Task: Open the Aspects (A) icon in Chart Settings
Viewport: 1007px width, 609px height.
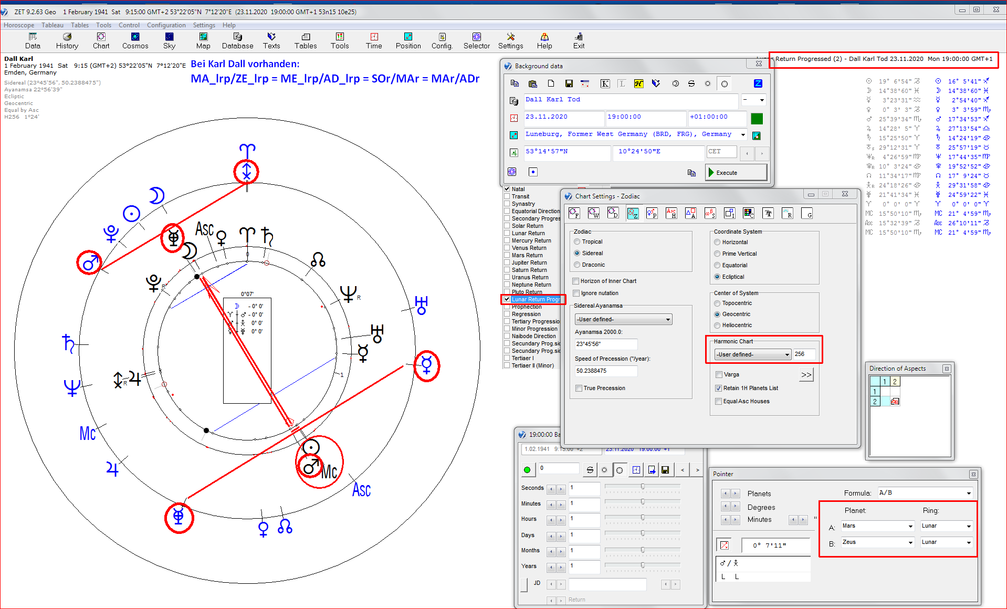Action: (x=690, y=213)
